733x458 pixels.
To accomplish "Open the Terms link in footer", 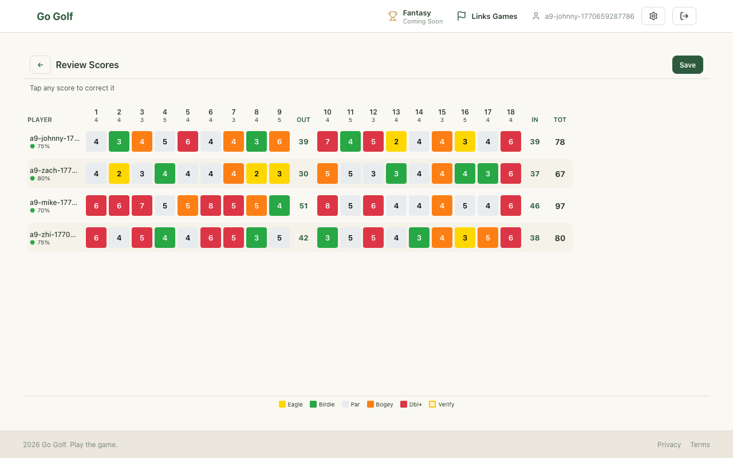I will [x=700, y=444].
